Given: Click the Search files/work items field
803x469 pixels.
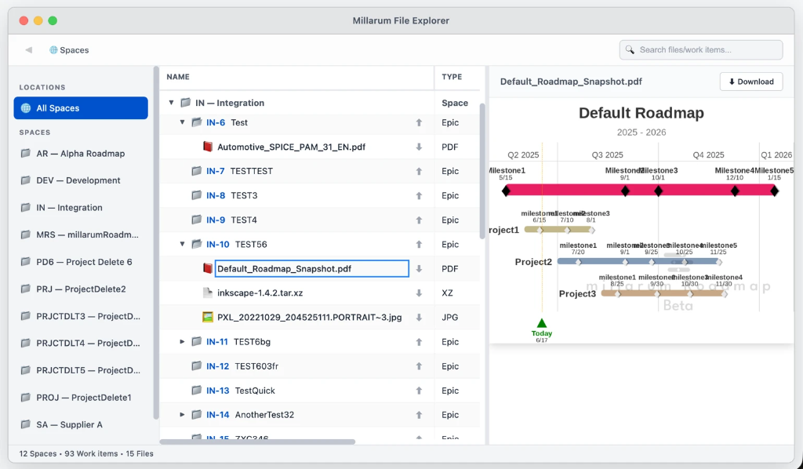Looking at the screenshot, I should coord(700,49).
